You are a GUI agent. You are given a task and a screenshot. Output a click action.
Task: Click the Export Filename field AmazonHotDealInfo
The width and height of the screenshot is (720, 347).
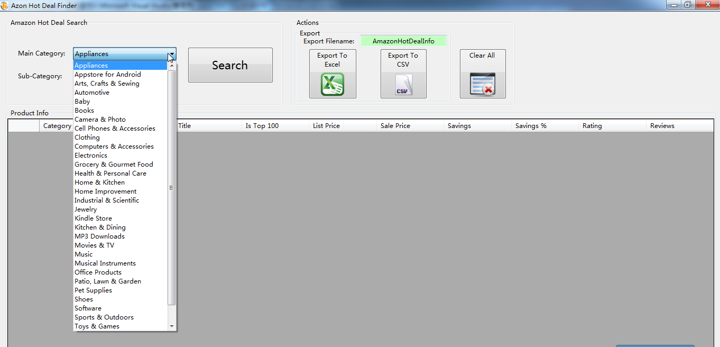(x=403, y=41)
